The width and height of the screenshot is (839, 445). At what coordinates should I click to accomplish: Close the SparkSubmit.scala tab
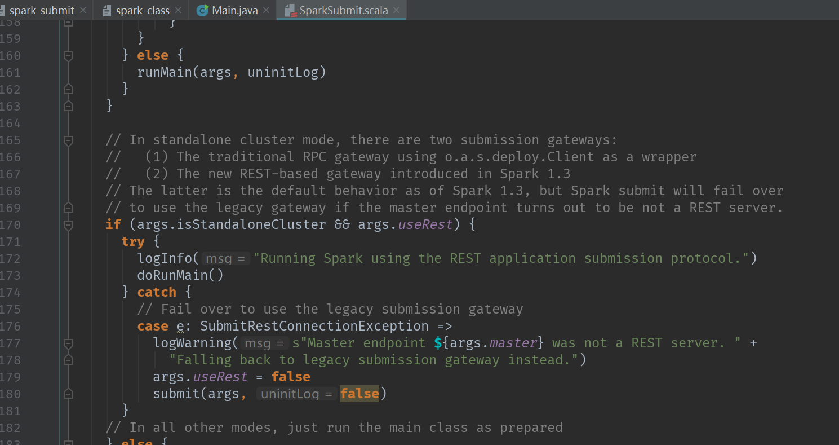397,10
